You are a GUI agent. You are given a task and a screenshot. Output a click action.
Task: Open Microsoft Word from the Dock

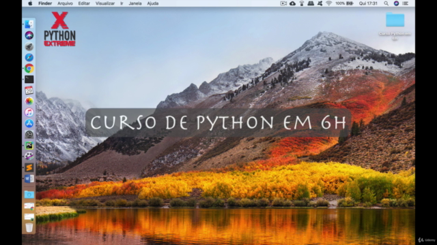(x=29, y=178)
